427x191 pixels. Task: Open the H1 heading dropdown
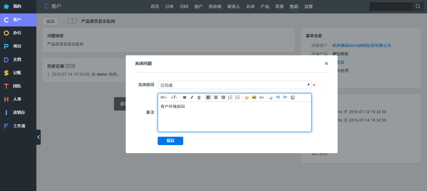click(164, 98)
